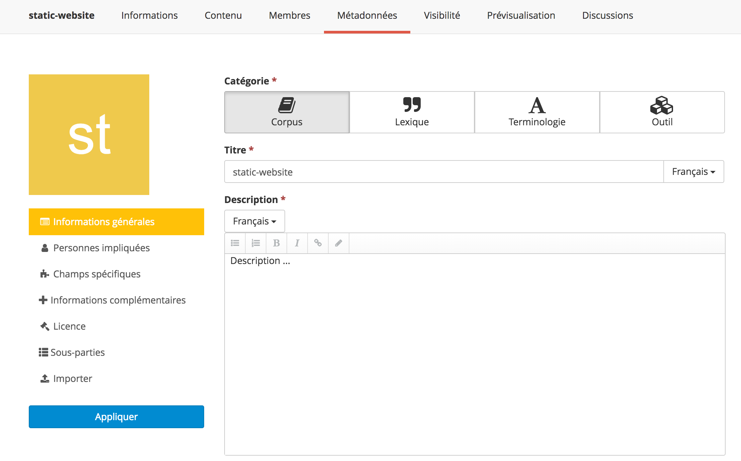Click the Titre text input field
741x461 pixels.
443,172
